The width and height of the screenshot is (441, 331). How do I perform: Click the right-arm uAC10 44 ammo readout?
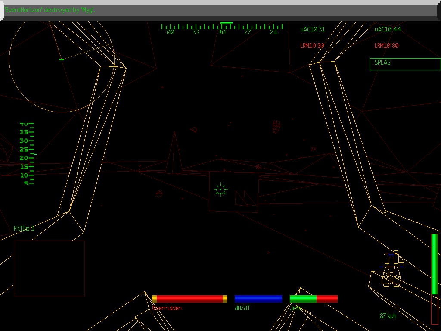pos(387,29)
